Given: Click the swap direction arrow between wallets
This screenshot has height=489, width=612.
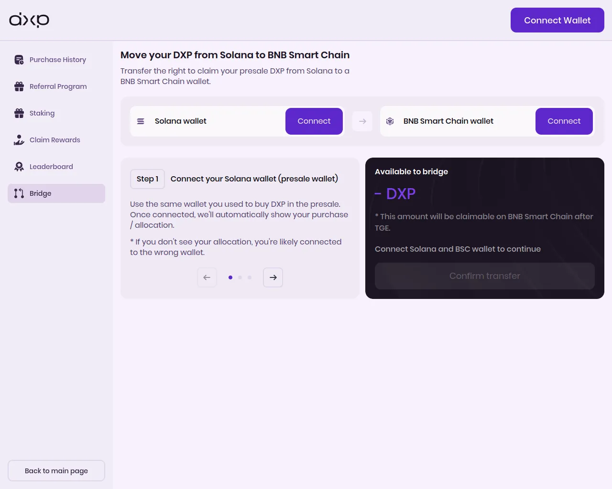Looking at the screenshot, I should coord(362,121).
